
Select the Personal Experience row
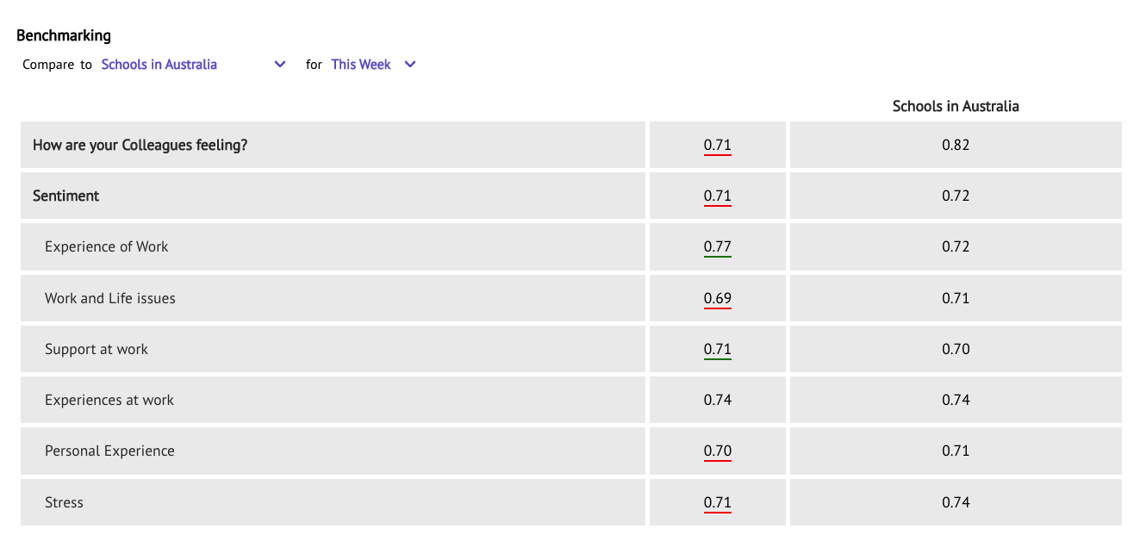333,451
